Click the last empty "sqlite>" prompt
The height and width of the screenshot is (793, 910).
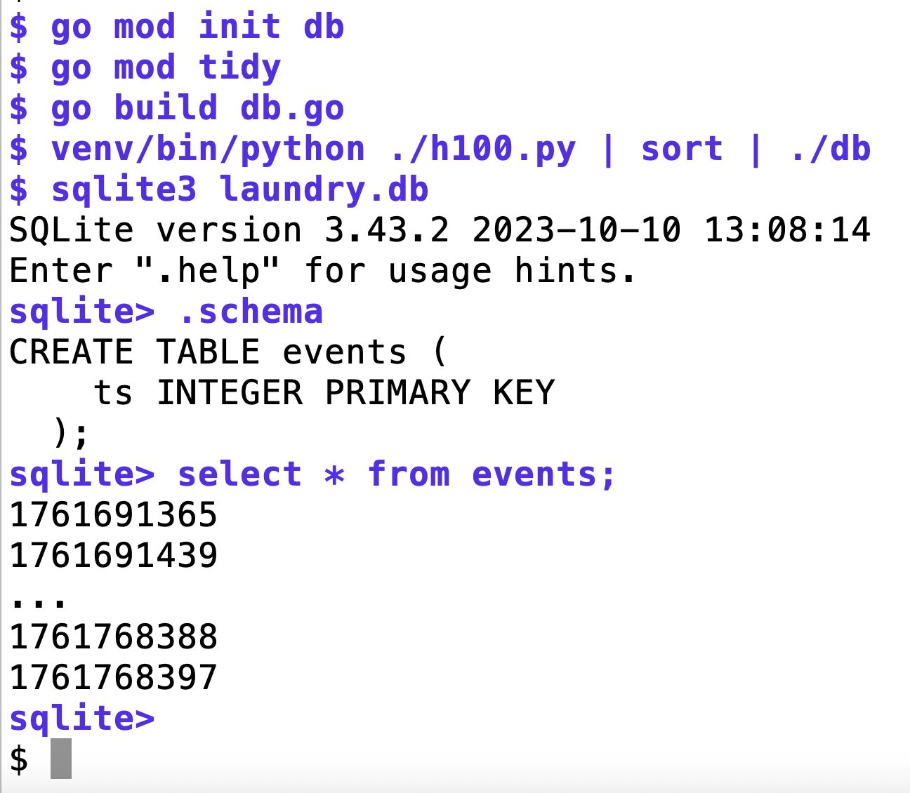(x=82, y=719)
